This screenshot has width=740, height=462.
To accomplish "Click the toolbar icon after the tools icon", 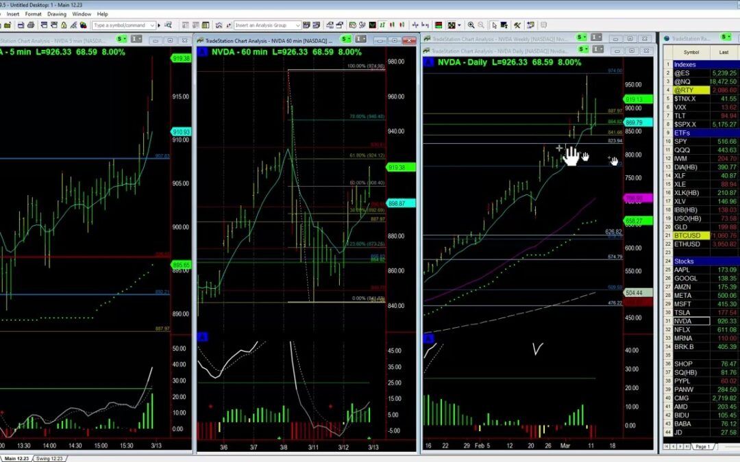I will pos(531,25).
